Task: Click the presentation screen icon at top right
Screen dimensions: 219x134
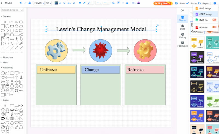Action: (x=215, y=3)
